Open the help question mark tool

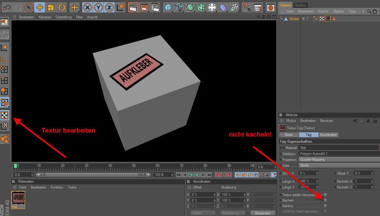click(247, 7)
